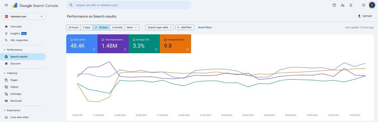Open the ndestore.com property dropdown
The image size is (378, 122).
click(24, 17)
